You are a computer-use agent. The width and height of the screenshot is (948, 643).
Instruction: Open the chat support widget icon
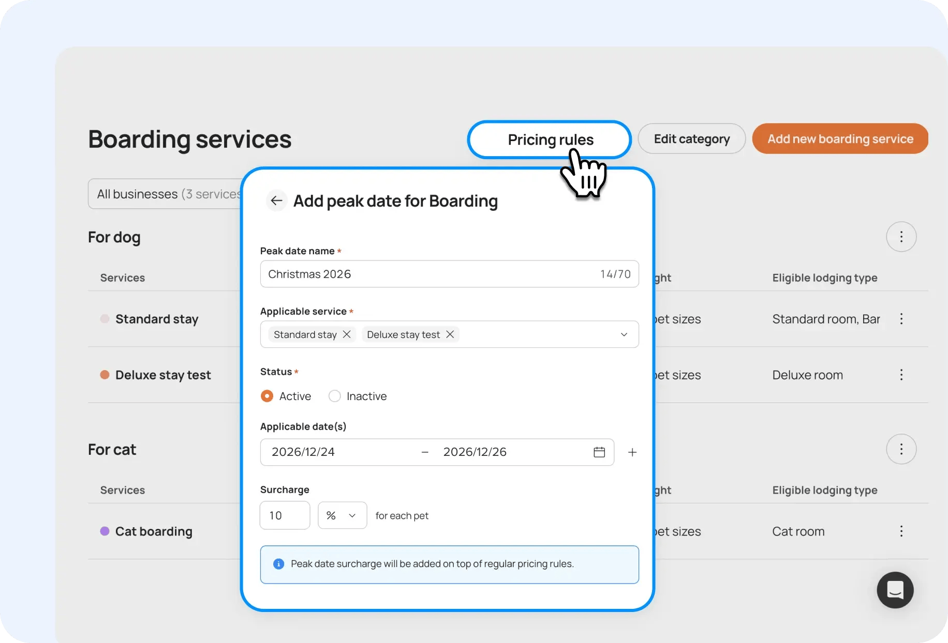[895, 590]
